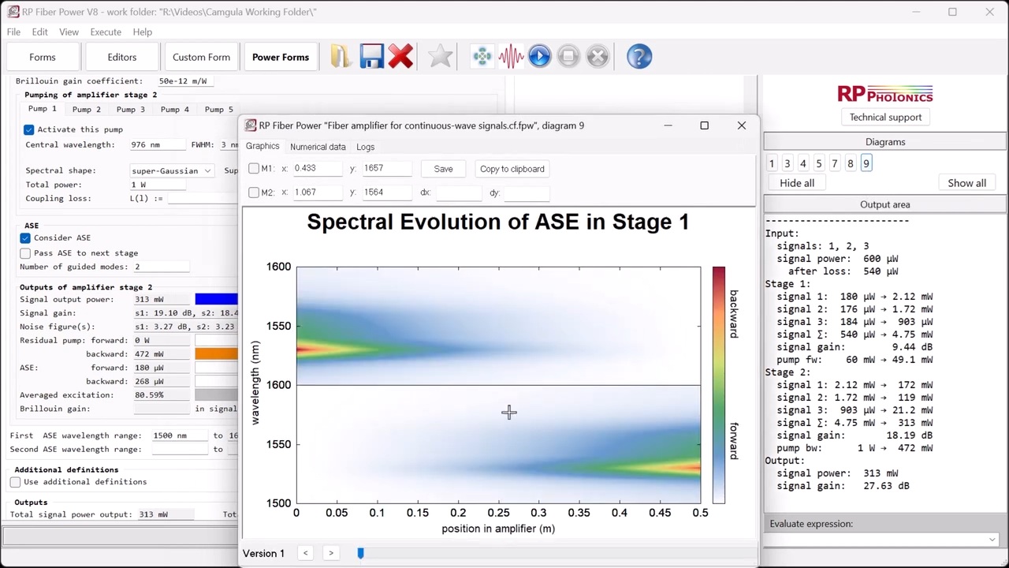Click the Central wavelength input field
The width and height of the screenshot is (1009, 568).
[158, 145]
